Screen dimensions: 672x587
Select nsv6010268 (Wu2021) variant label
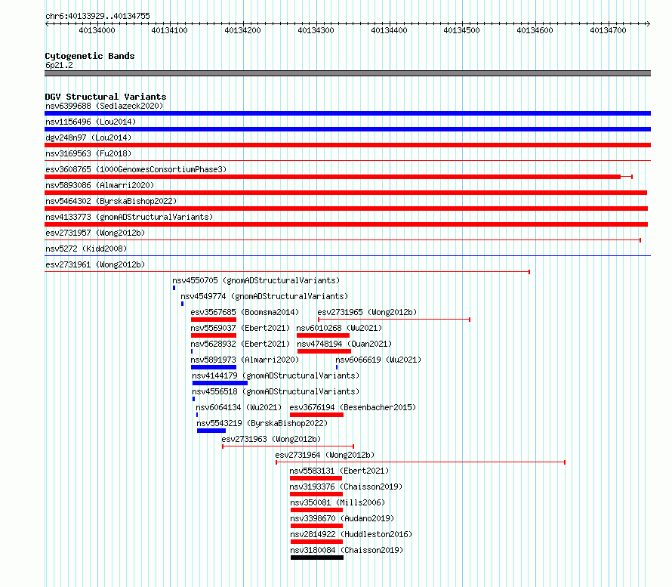click(339, 328)
